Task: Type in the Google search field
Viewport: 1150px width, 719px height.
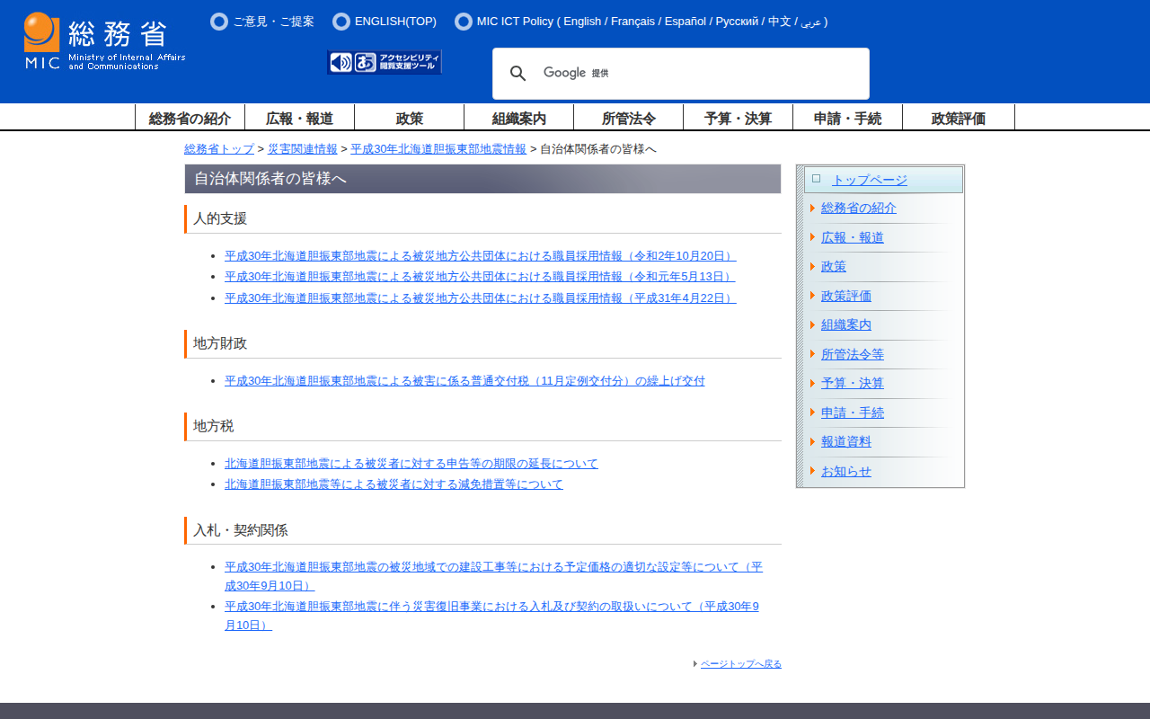Action: point(719,74)
